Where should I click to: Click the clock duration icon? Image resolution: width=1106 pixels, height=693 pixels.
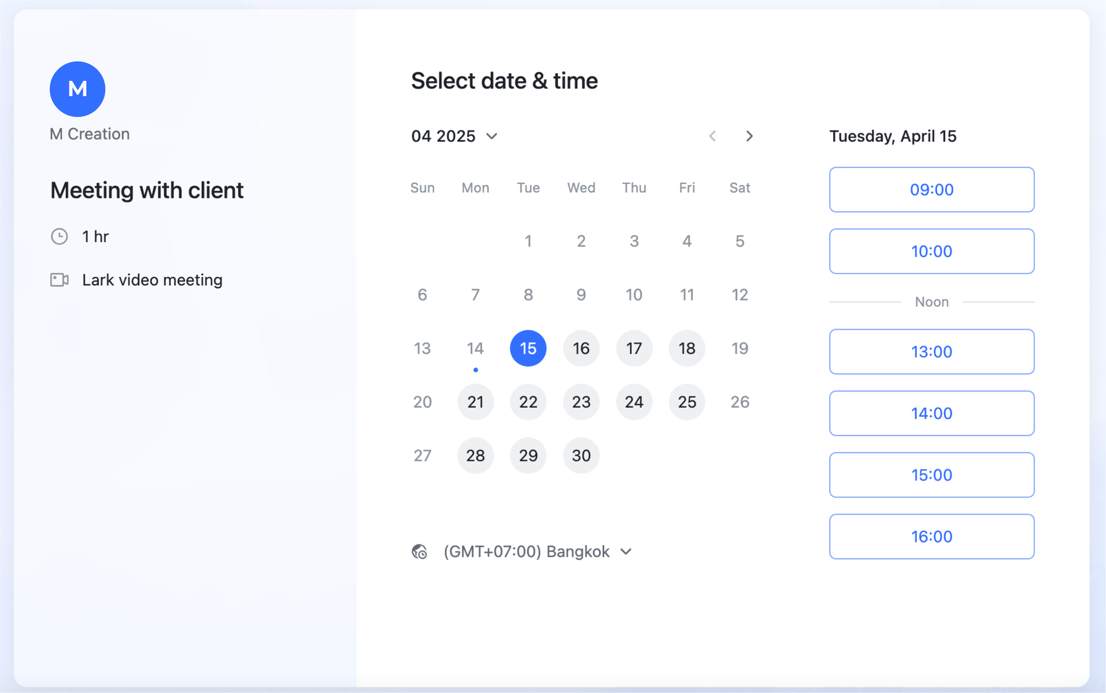tap(59, 237)
